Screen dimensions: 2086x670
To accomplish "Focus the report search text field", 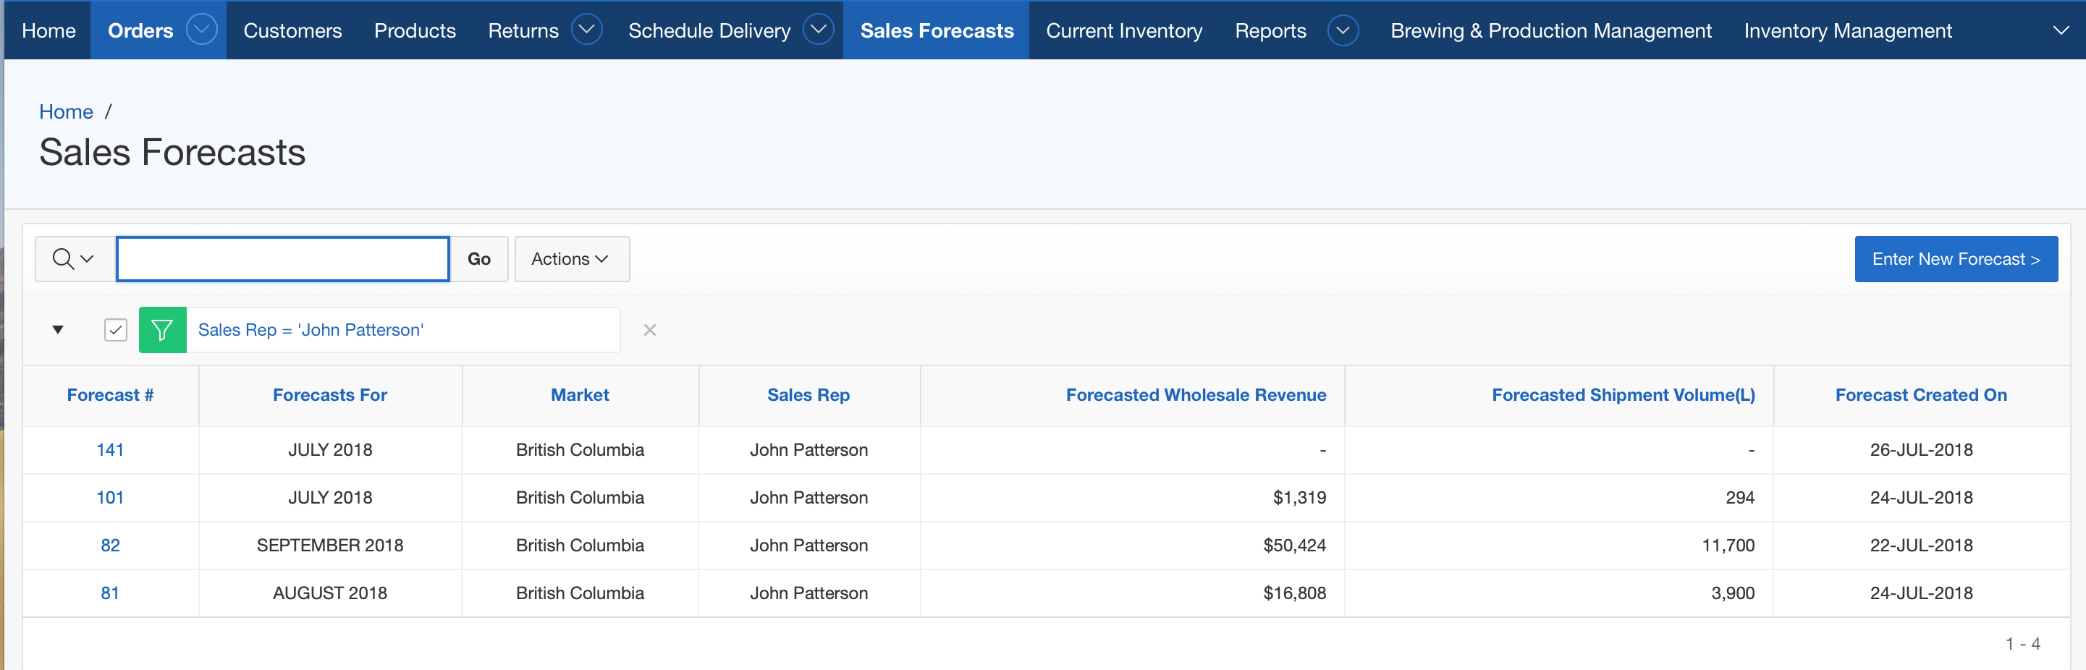I will [282, 259].
